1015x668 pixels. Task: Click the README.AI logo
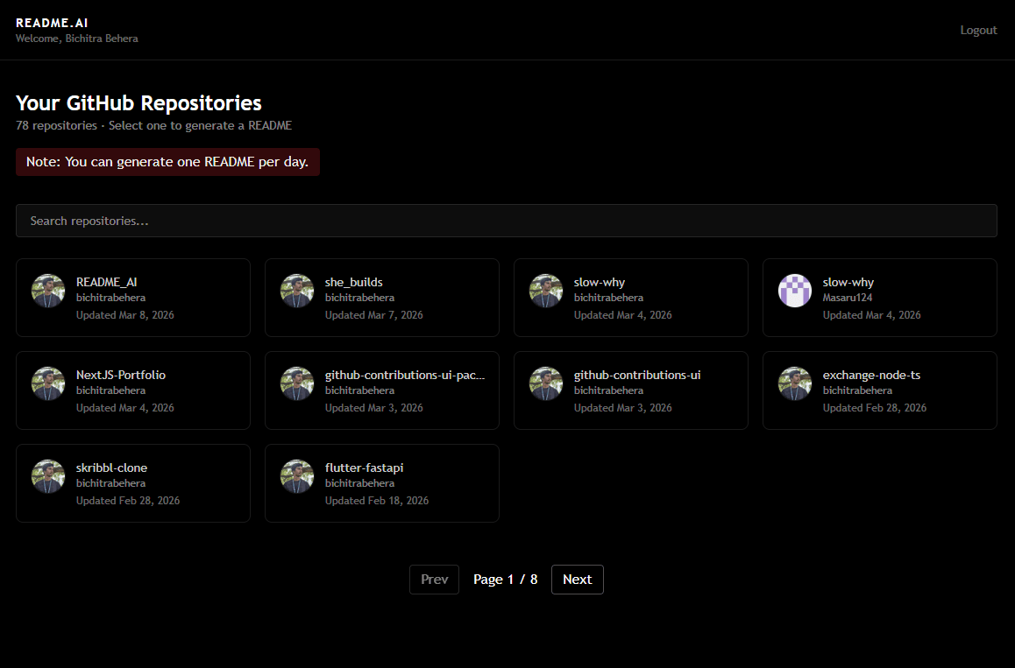point(52,22)
